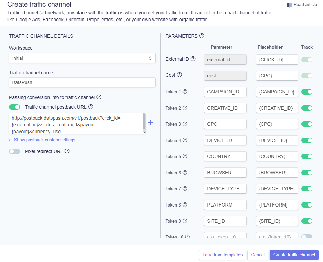Click the help icon next to PARAMETERS heading

click(202, 36)
